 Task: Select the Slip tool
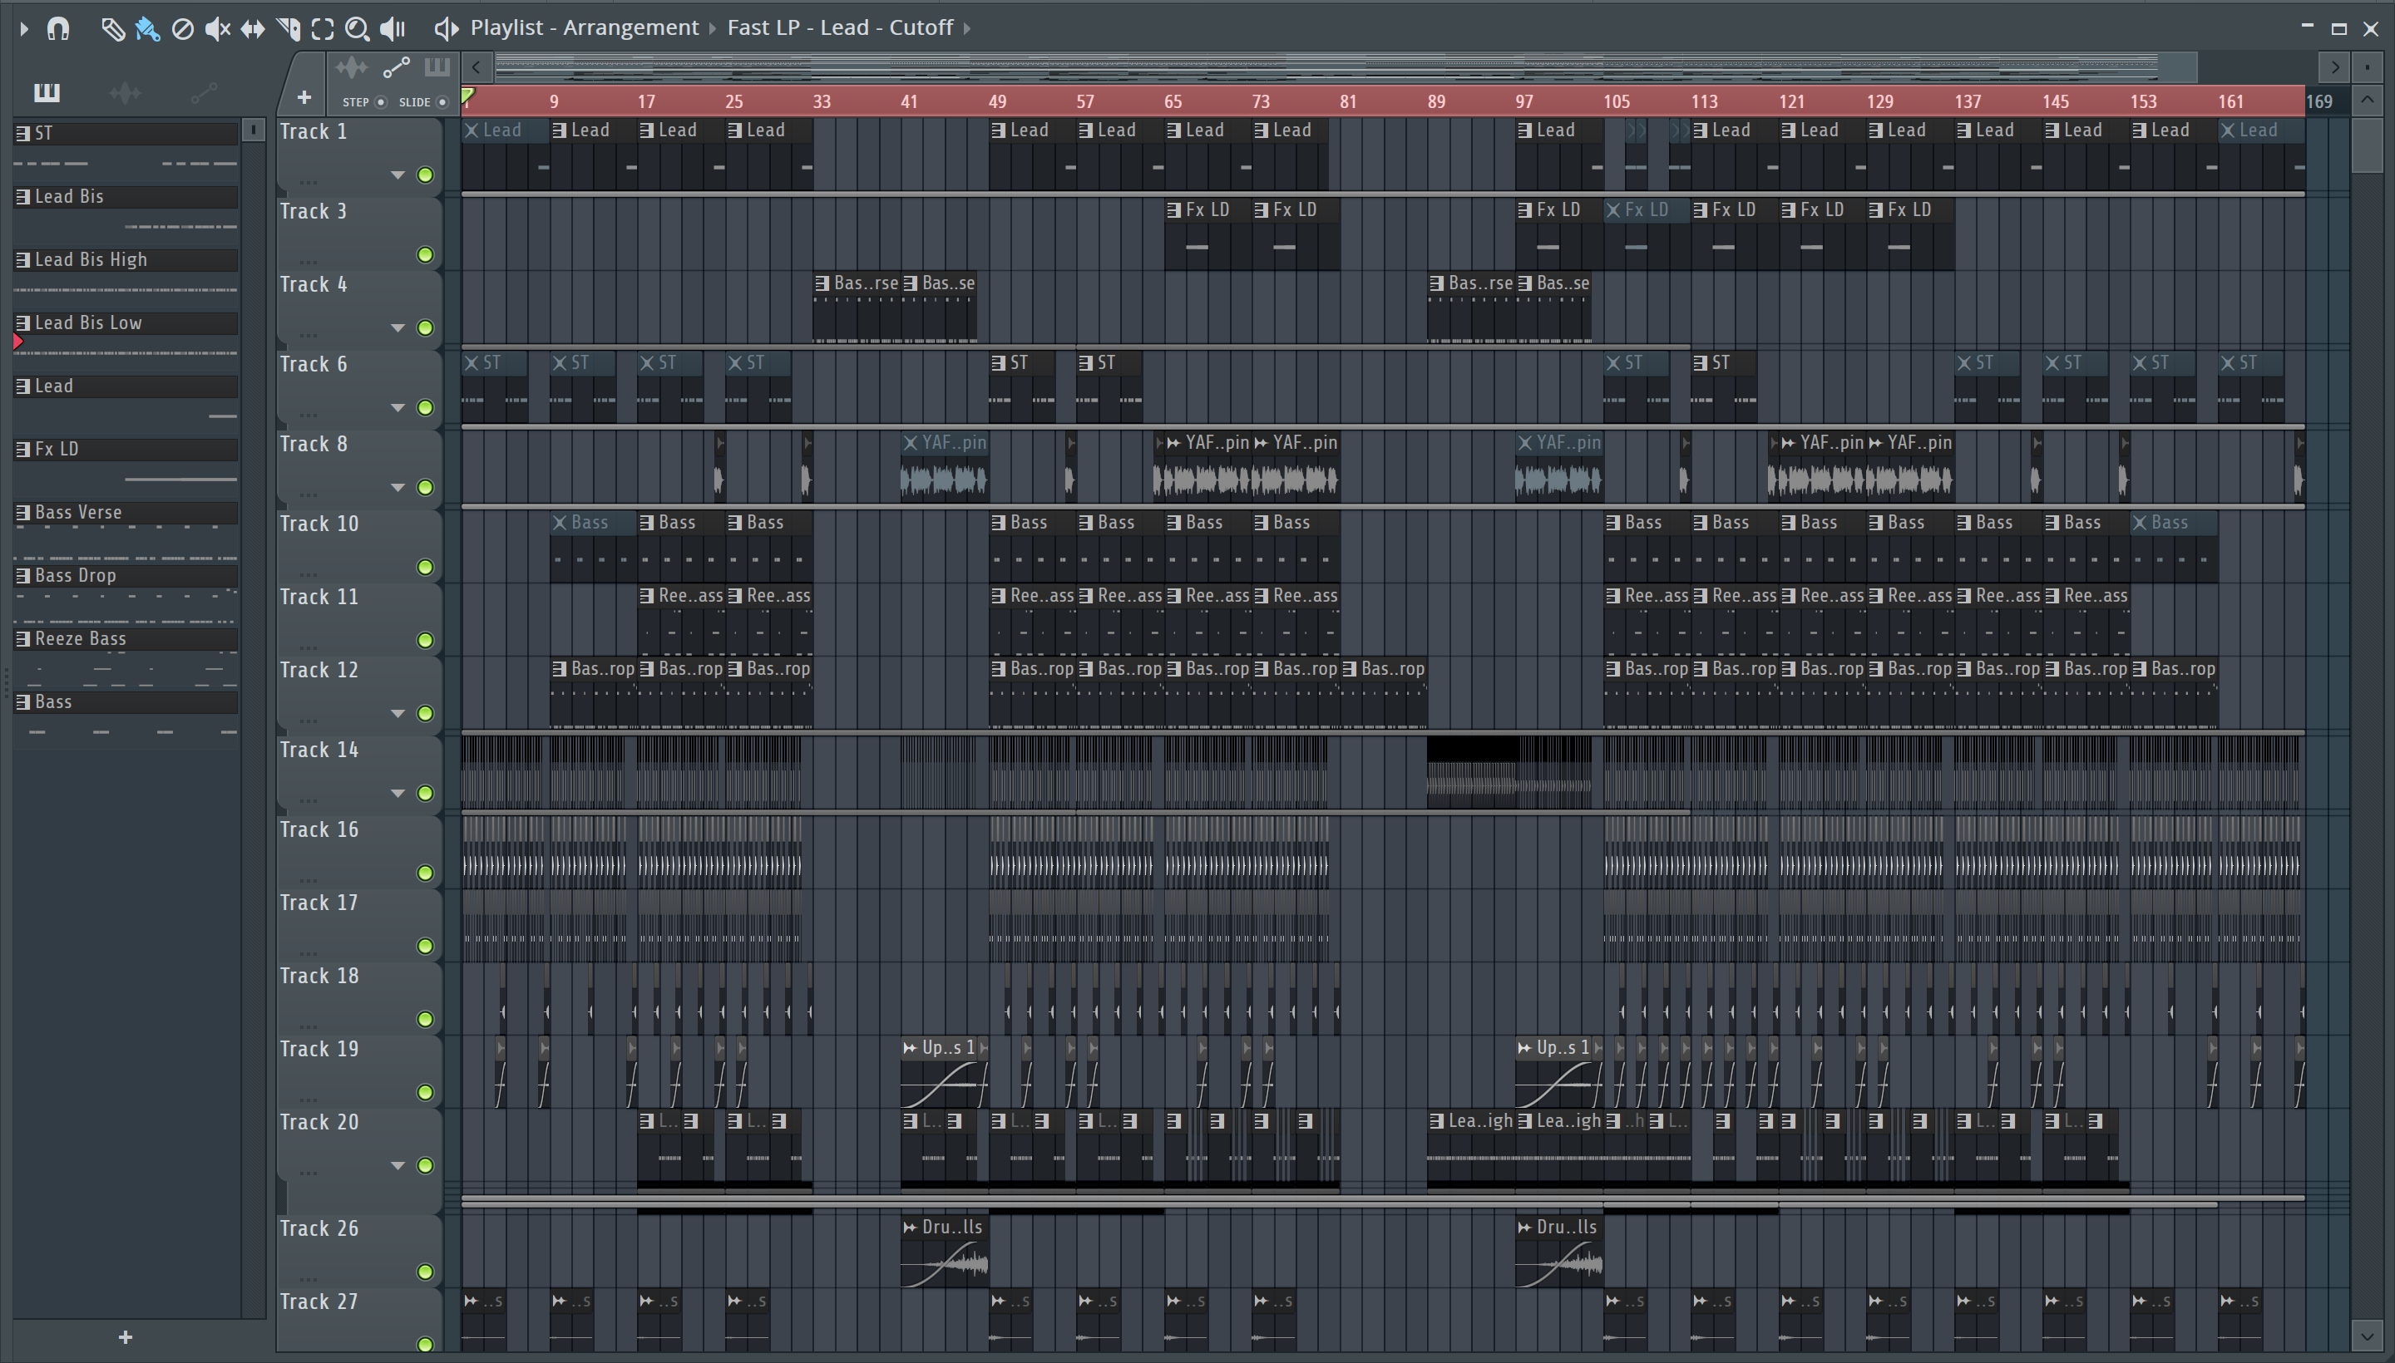click(x=252, y=29)
